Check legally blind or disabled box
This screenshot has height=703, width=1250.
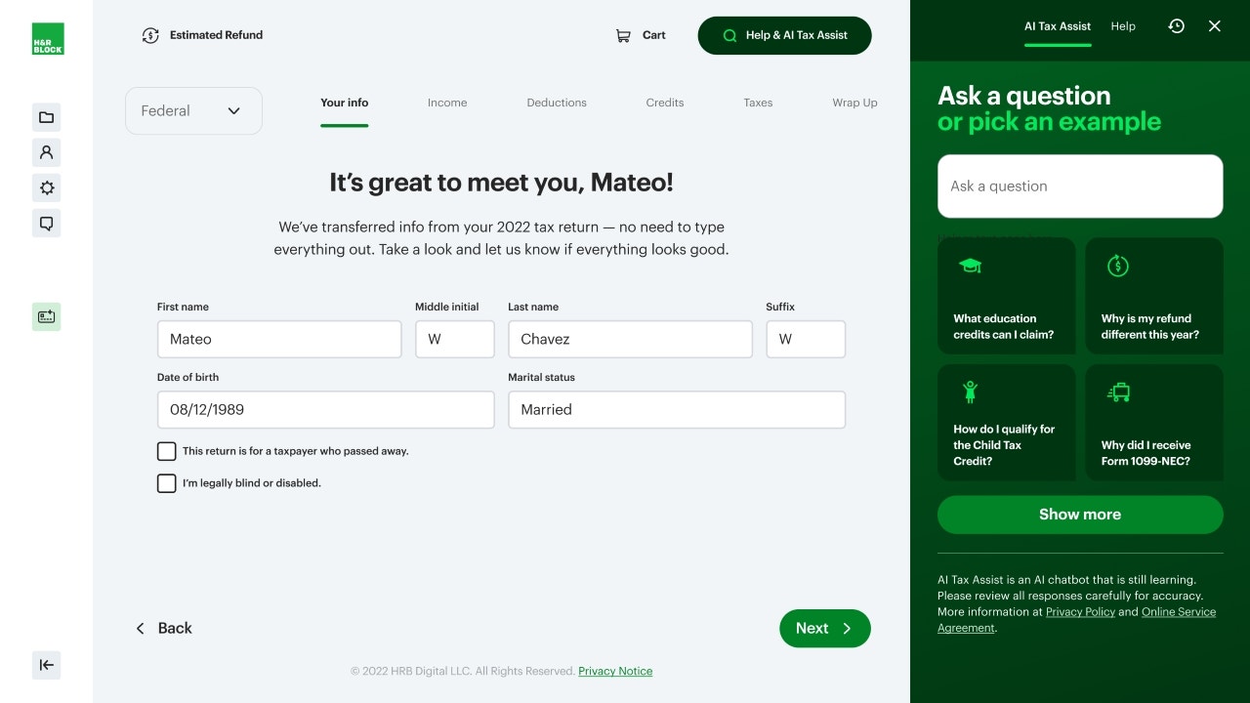[x=167, y=483]
